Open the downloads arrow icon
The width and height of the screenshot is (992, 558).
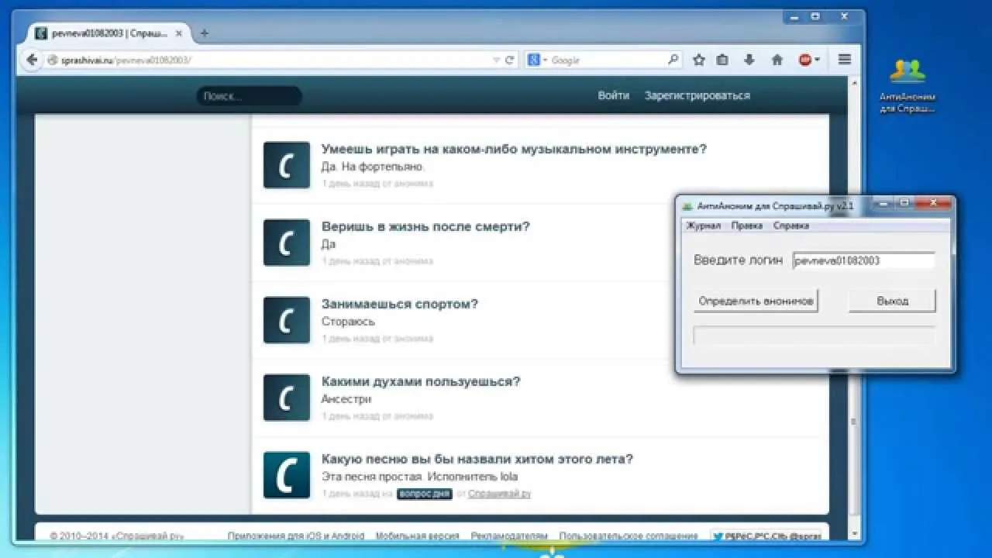749,60
